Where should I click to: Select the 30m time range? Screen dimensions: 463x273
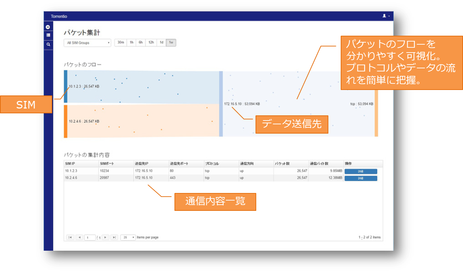click(x=121, y=43)
